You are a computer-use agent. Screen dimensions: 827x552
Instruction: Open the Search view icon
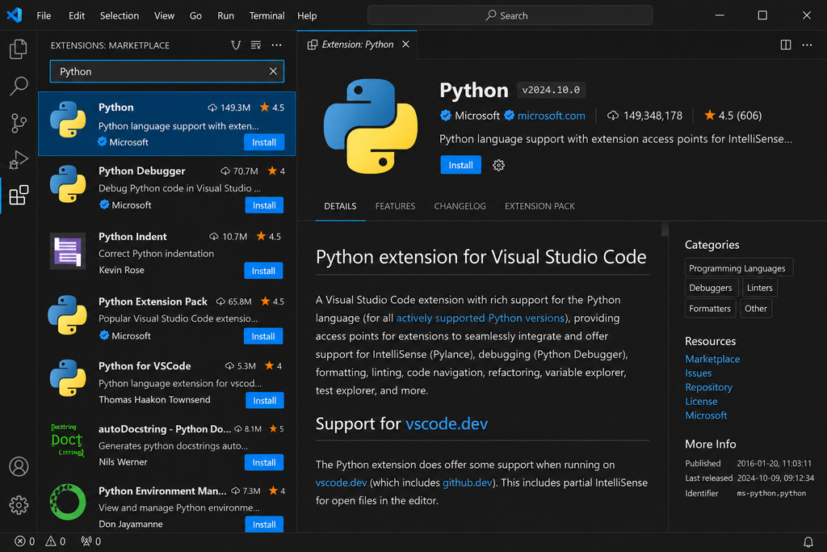(19, 86)
